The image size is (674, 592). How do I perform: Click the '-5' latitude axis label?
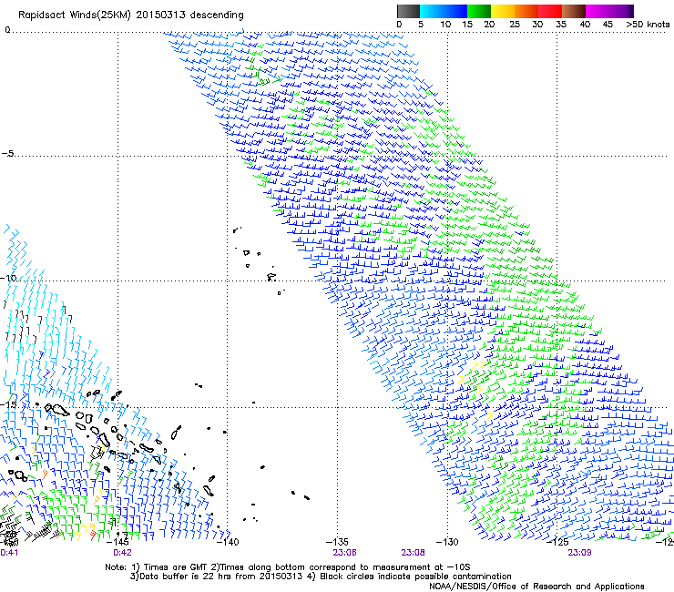click(7, 154)
